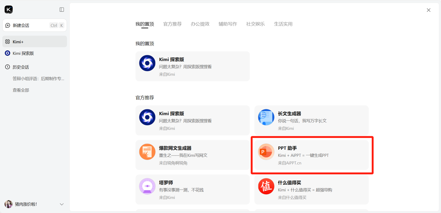Click the 塔罗师 card title
The height and width of the screenshot is (213, 441).
point(166,182)
